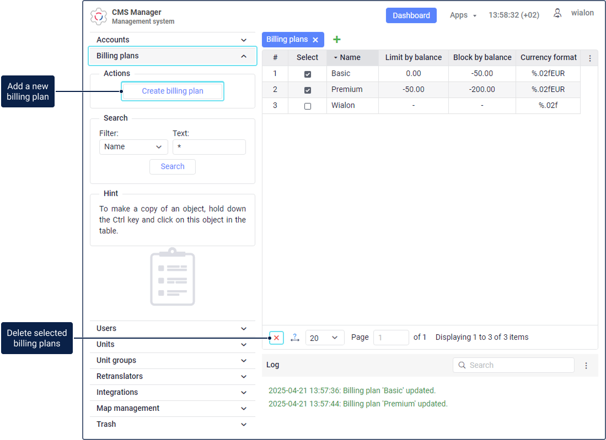Open the table columns three-dot menu
The image size is (606, 440).
590,58
